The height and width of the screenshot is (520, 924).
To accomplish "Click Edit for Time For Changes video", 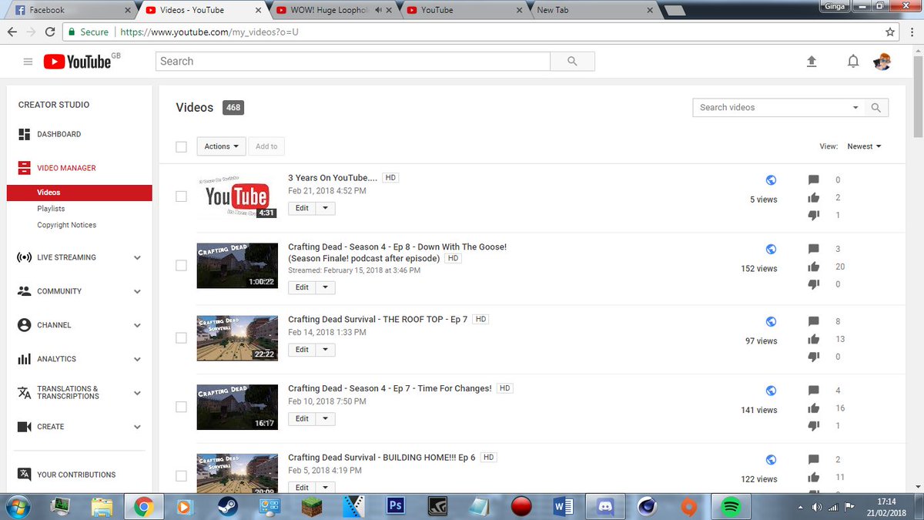I will 302,419.
